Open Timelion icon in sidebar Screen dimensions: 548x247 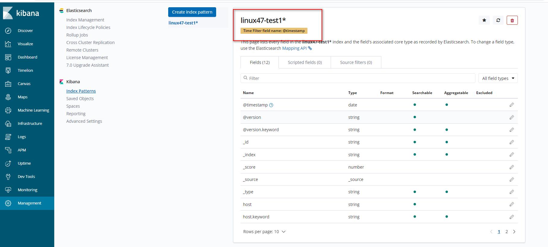[x=8, y=71]
